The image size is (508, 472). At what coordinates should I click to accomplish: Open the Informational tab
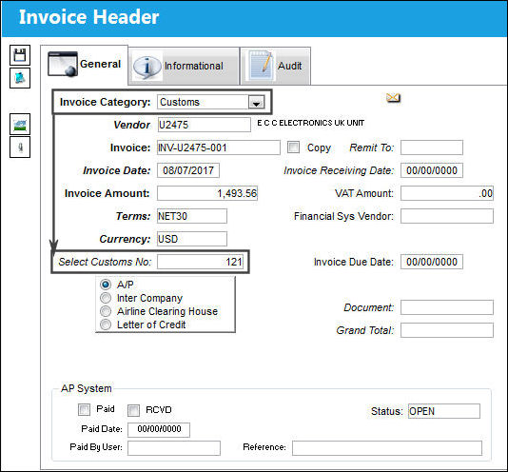[184, 66]
